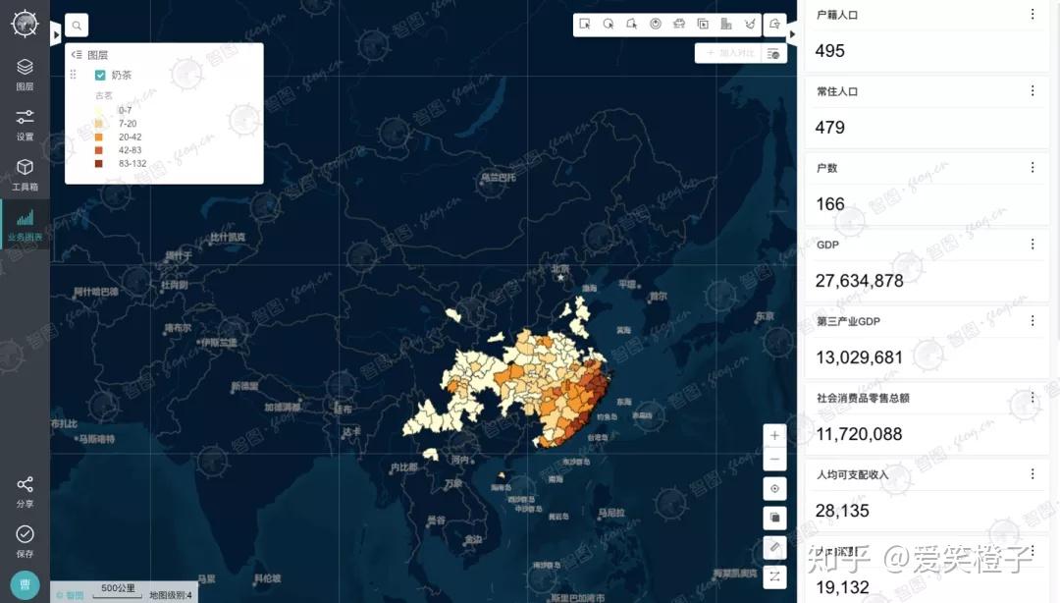Open the map search magnifier
The height and width of the screenshot is (603, 1060).
coord(77,26)
